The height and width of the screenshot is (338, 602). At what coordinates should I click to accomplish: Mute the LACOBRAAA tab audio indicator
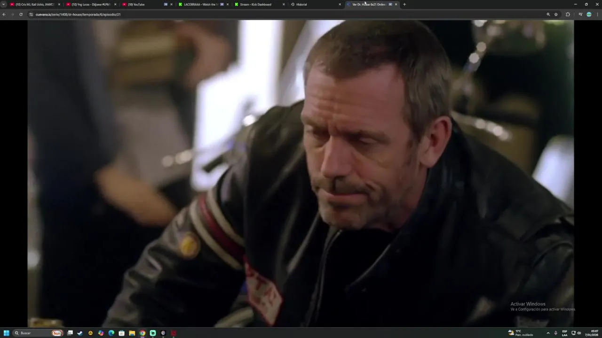coord(222,4)
